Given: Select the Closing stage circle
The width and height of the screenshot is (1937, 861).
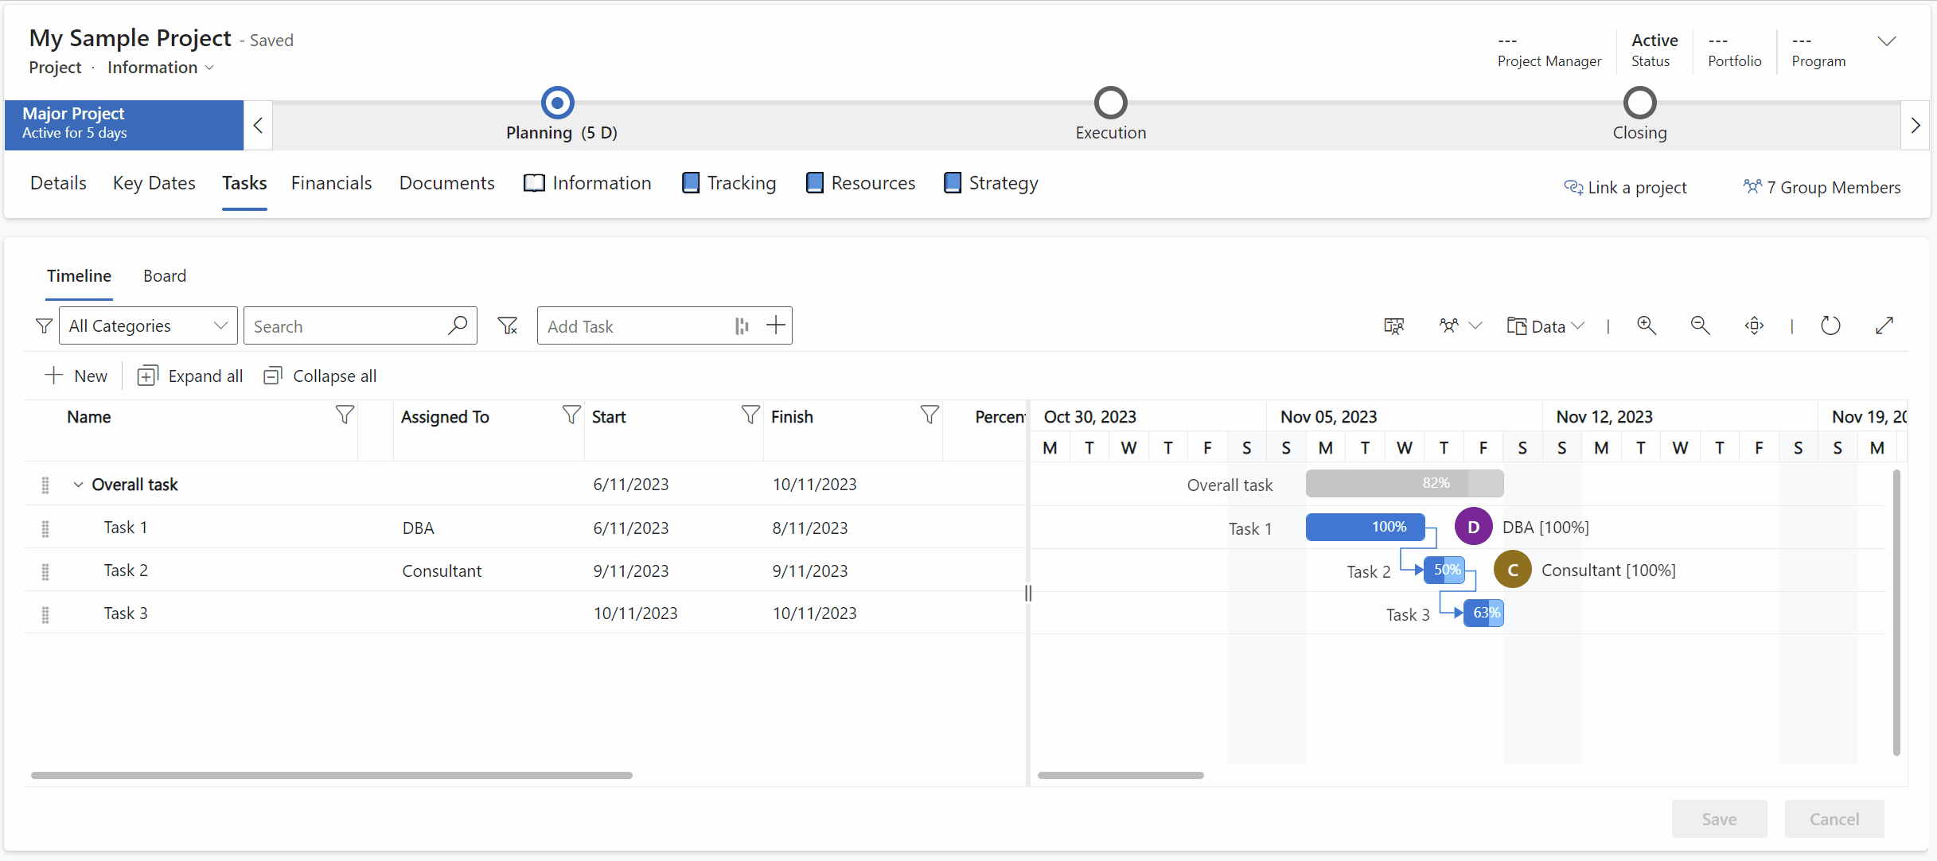Looking at the screenshot, I should click(1639, 103).
